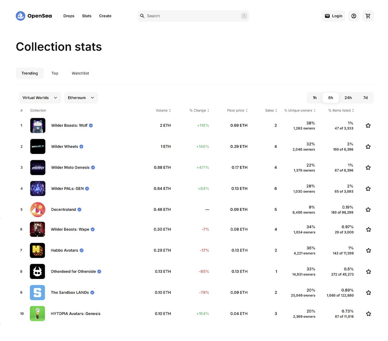Viewport: 388px width, 341px height.
Task: Click the HYTOPIA Avatars: Genesis thumbnail
Action: tap(38, 314)
